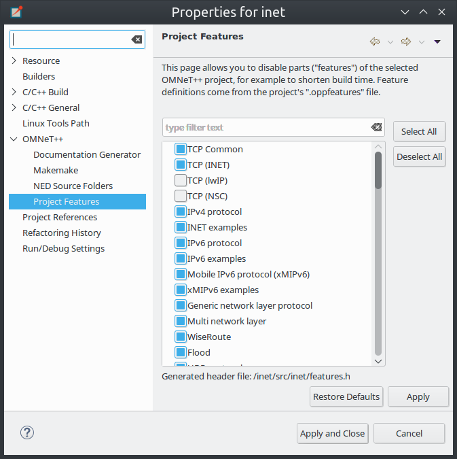Disable the IPv6 examples checkbox
Screen dimensions: 457x459
click(181, 259)
